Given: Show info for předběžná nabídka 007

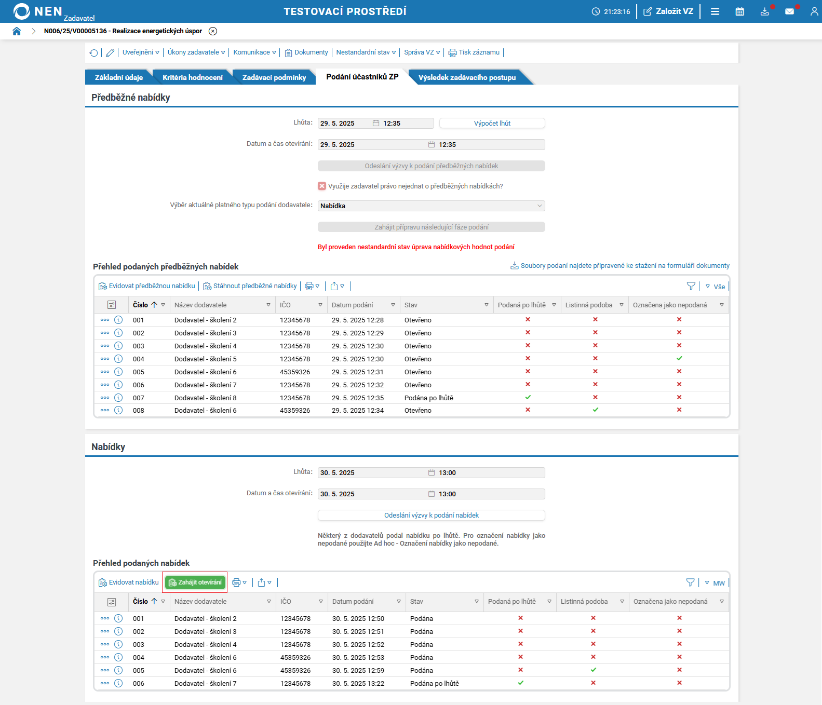Looking at the screenshot, I should click(118, 398).
